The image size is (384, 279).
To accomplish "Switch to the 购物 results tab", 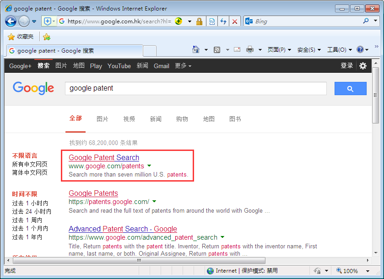I will (x=182, y=119).
